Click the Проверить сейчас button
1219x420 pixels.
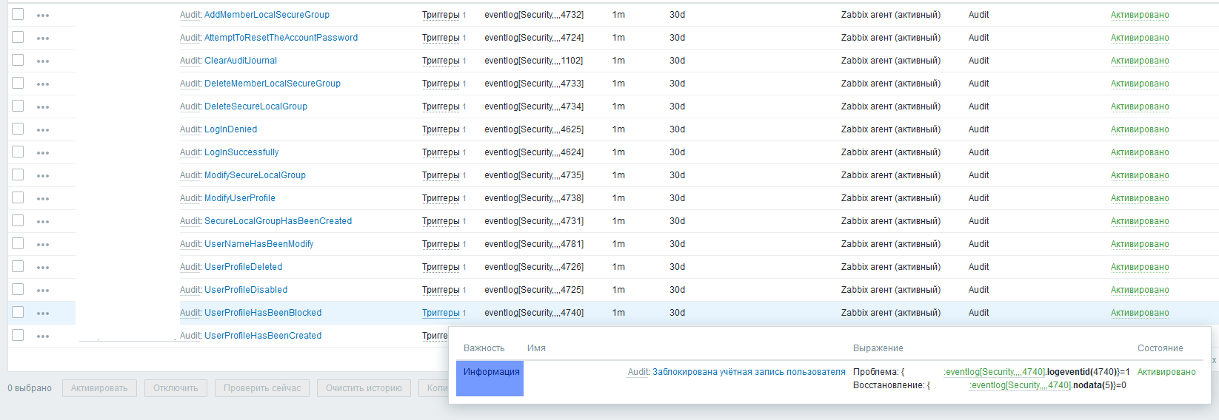[x=262, y=388]
